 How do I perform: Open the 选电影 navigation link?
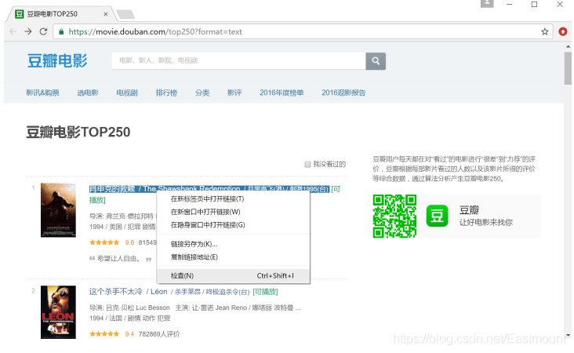pos(88,93)
